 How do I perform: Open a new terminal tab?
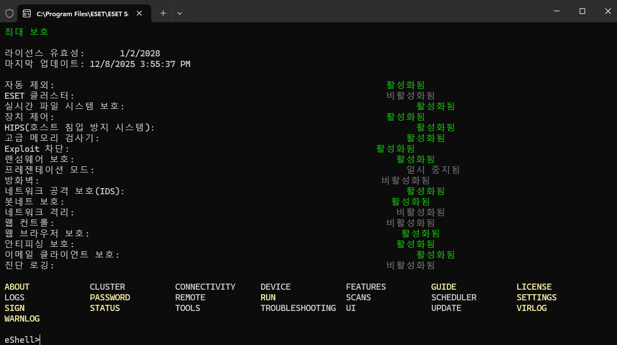[163, 12]
